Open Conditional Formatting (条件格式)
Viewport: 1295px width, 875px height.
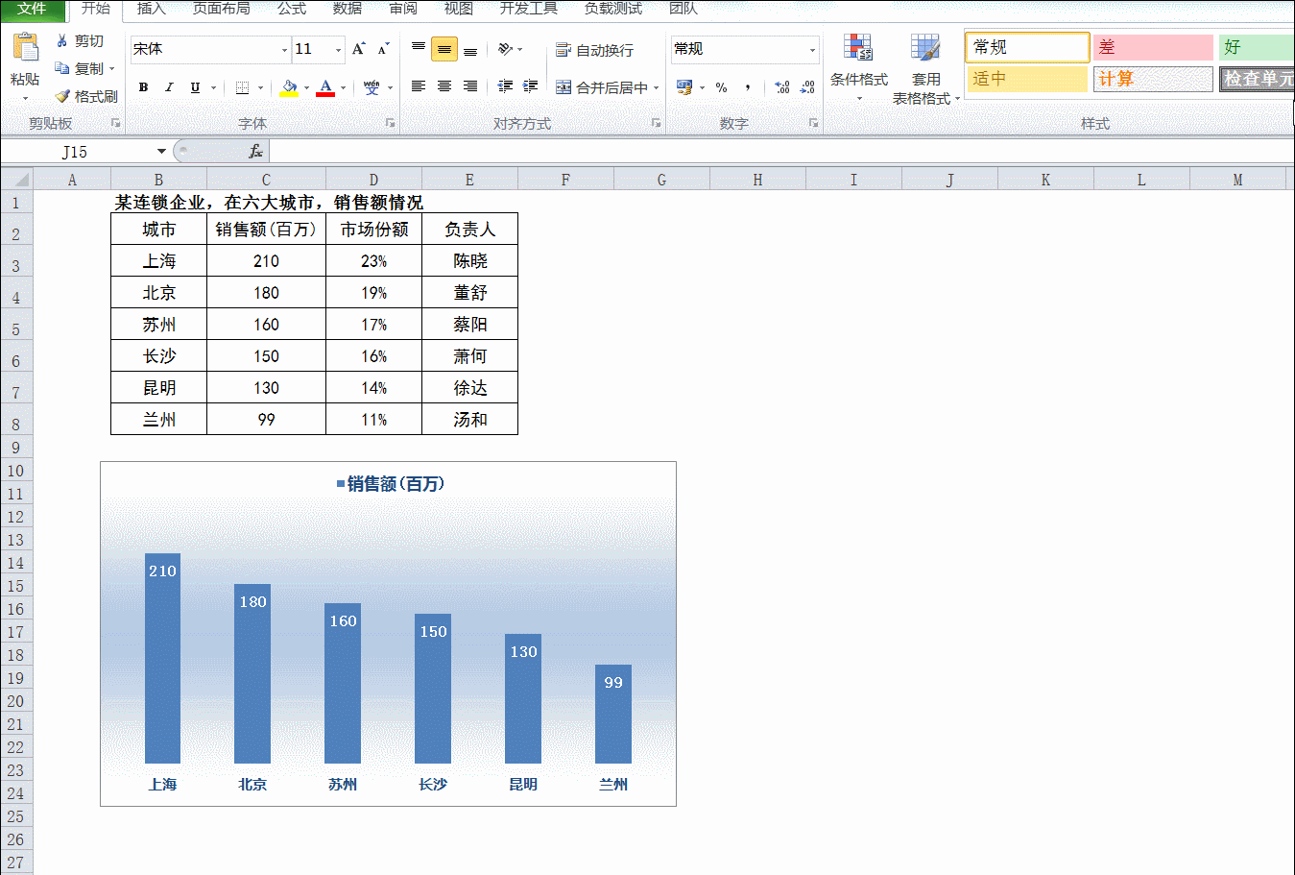pyautogui.click(x=858, y=67)
